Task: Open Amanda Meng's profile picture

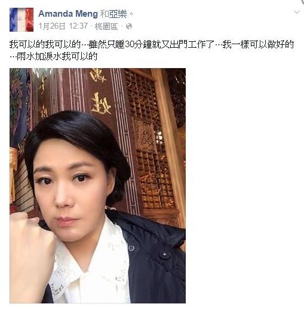Action: pyautogui.click(x=22, y=20)
